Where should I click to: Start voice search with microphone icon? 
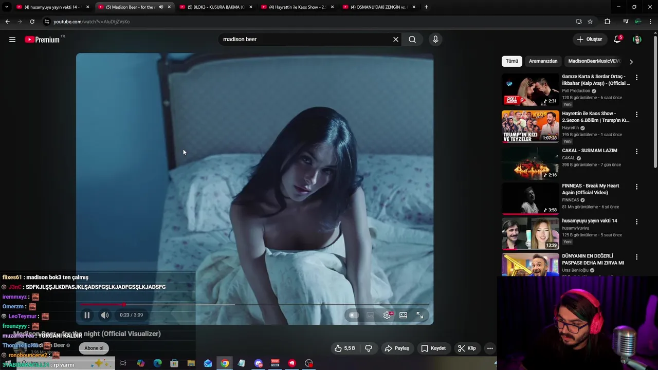point(435,40)
